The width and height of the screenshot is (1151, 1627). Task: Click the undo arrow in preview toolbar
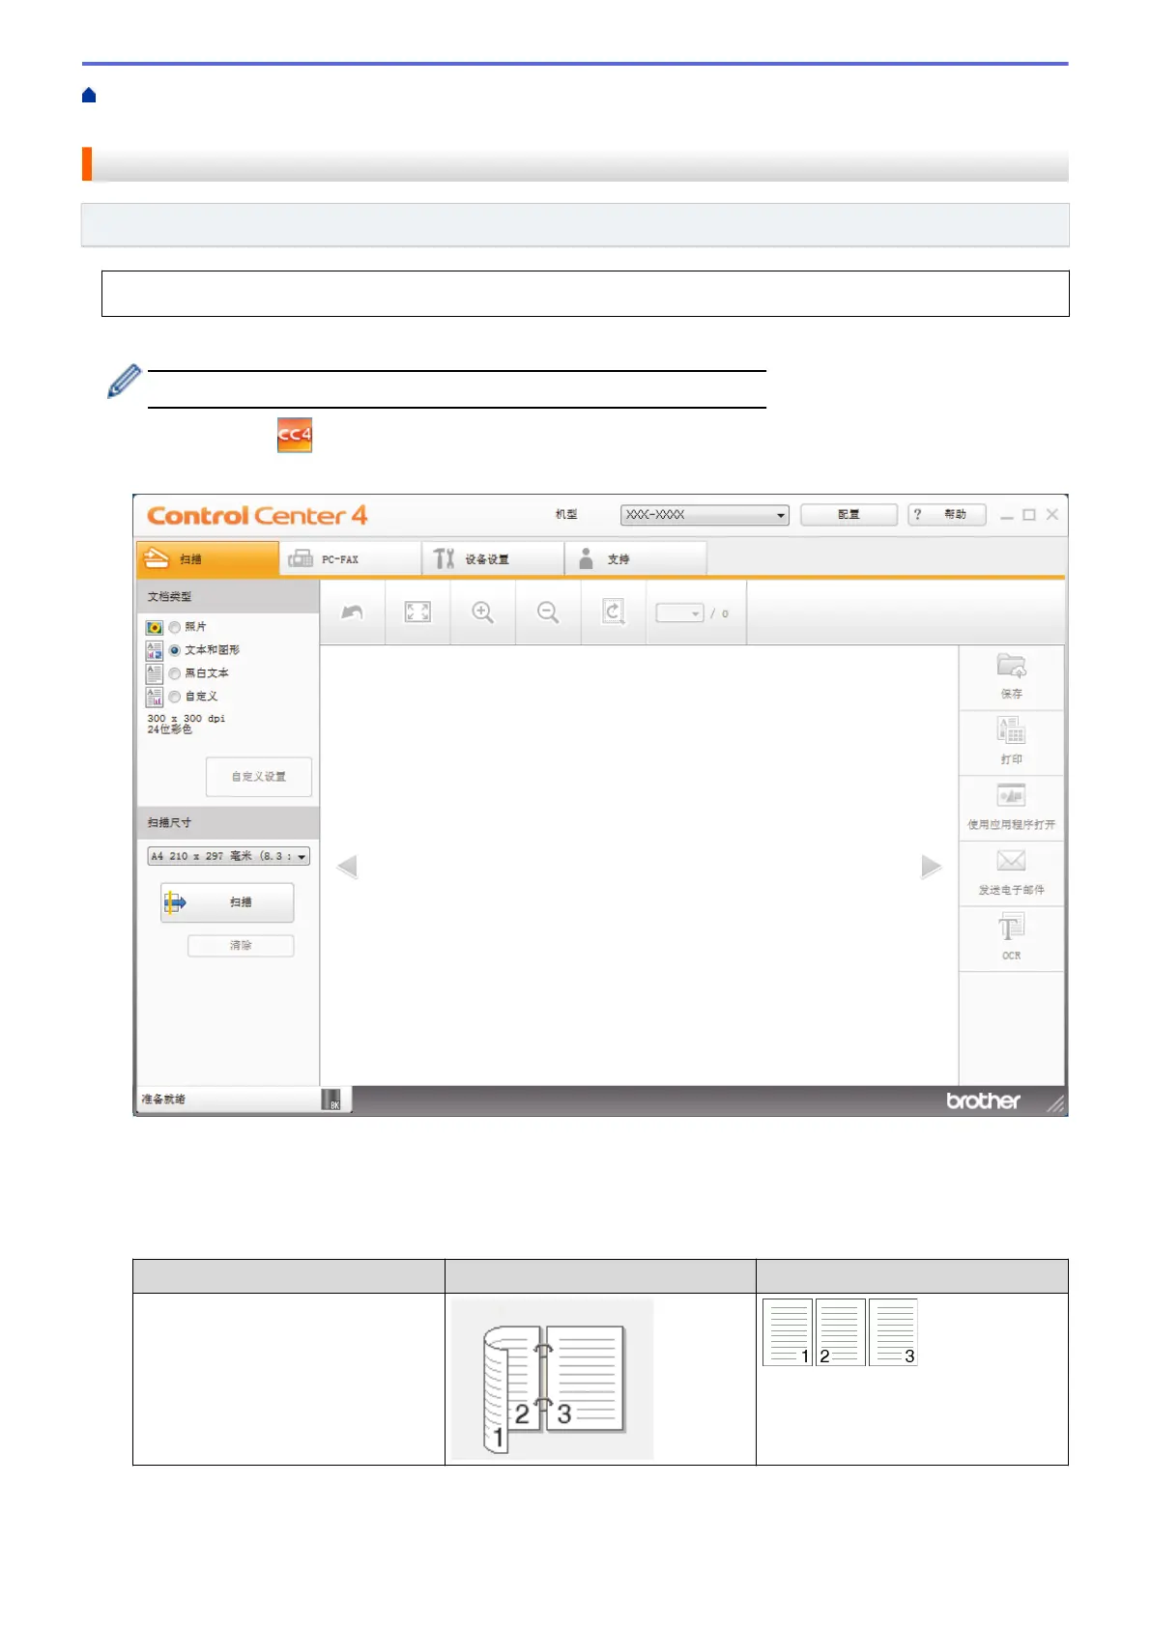pos(353,613)
